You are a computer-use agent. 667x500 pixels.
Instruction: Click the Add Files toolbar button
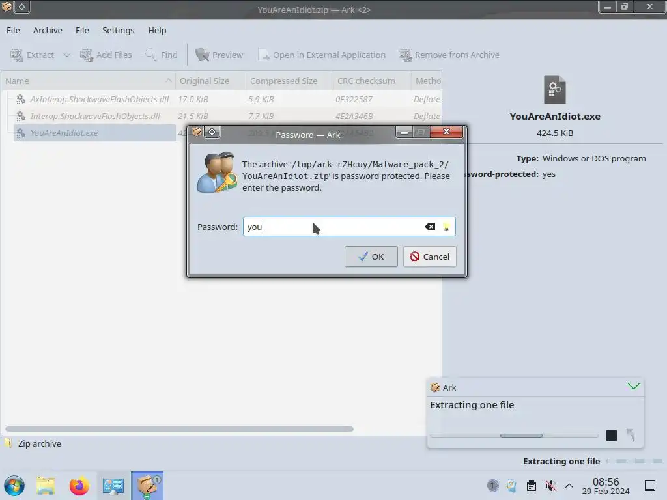tap(106, 55)
